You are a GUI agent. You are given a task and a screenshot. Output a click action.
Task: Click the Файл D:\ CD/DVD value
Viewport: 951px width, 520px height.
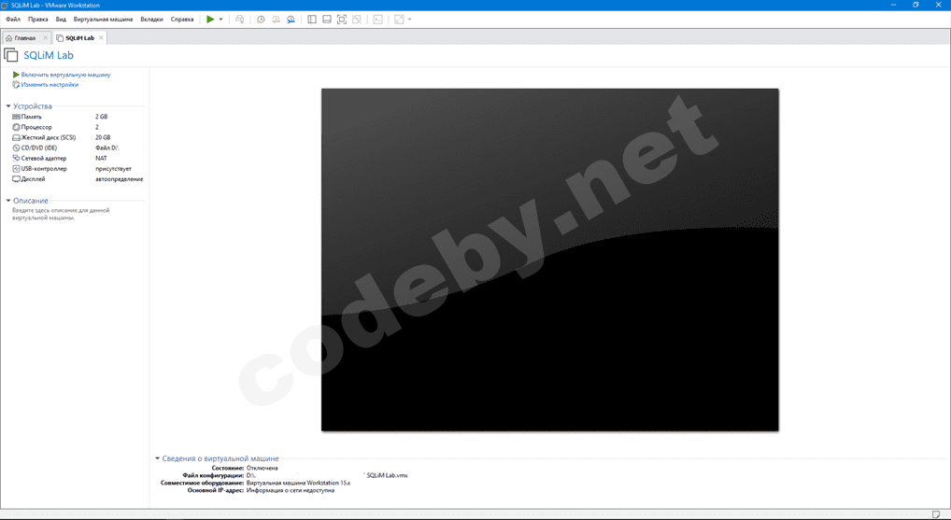107,148
